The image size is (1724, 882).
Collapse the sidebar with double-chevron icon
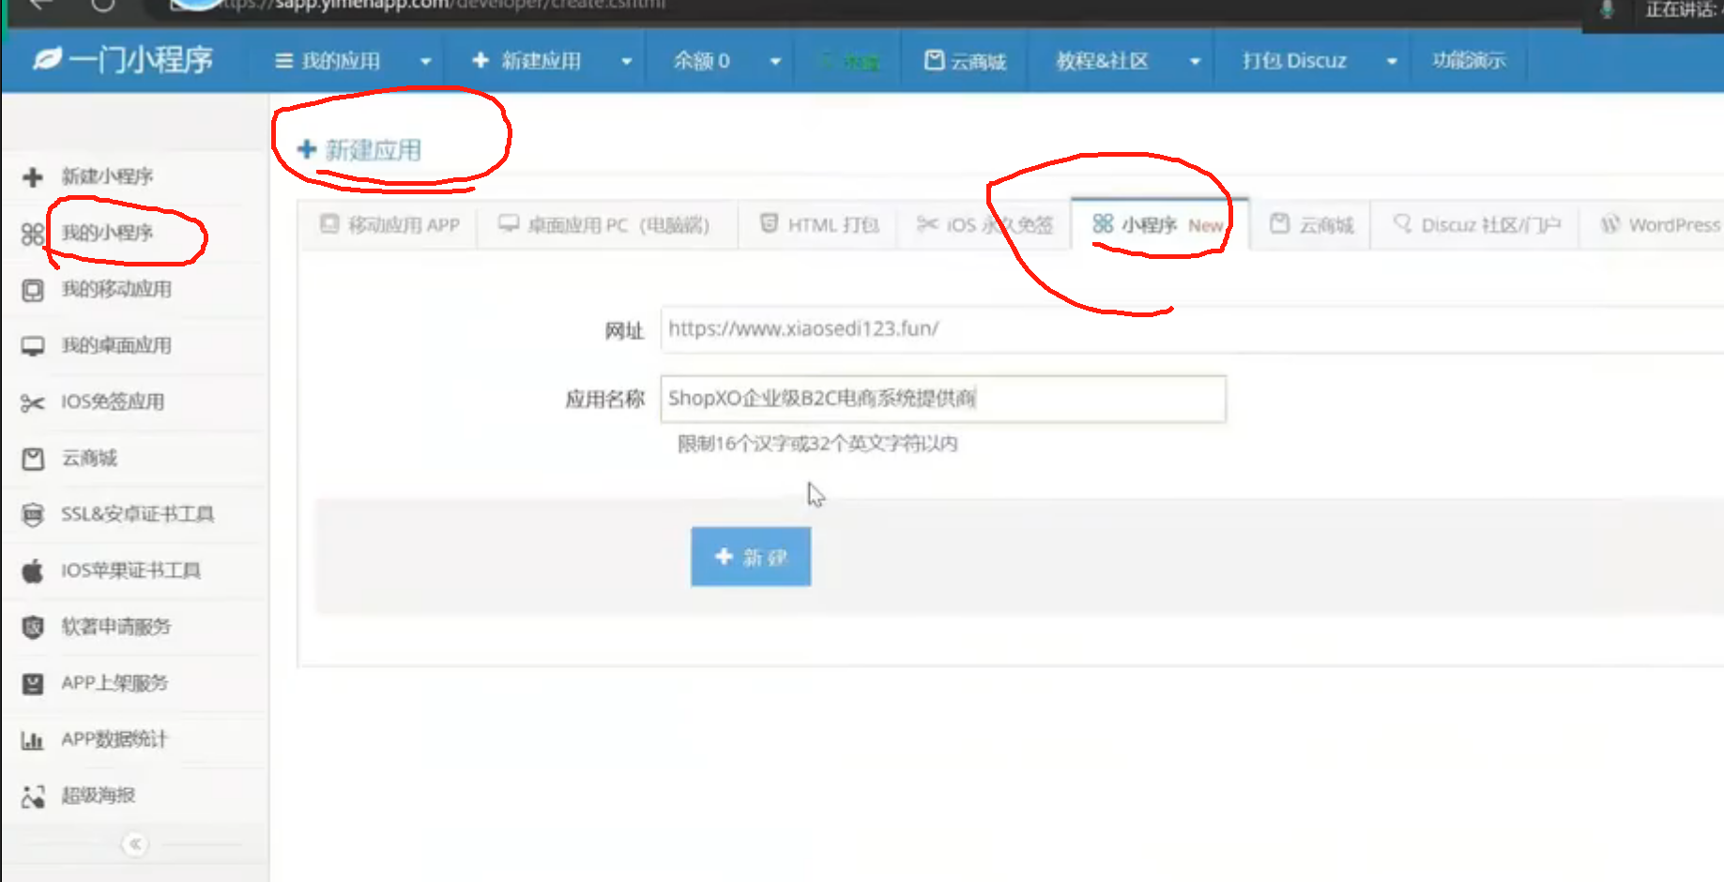tap(135, 844)
